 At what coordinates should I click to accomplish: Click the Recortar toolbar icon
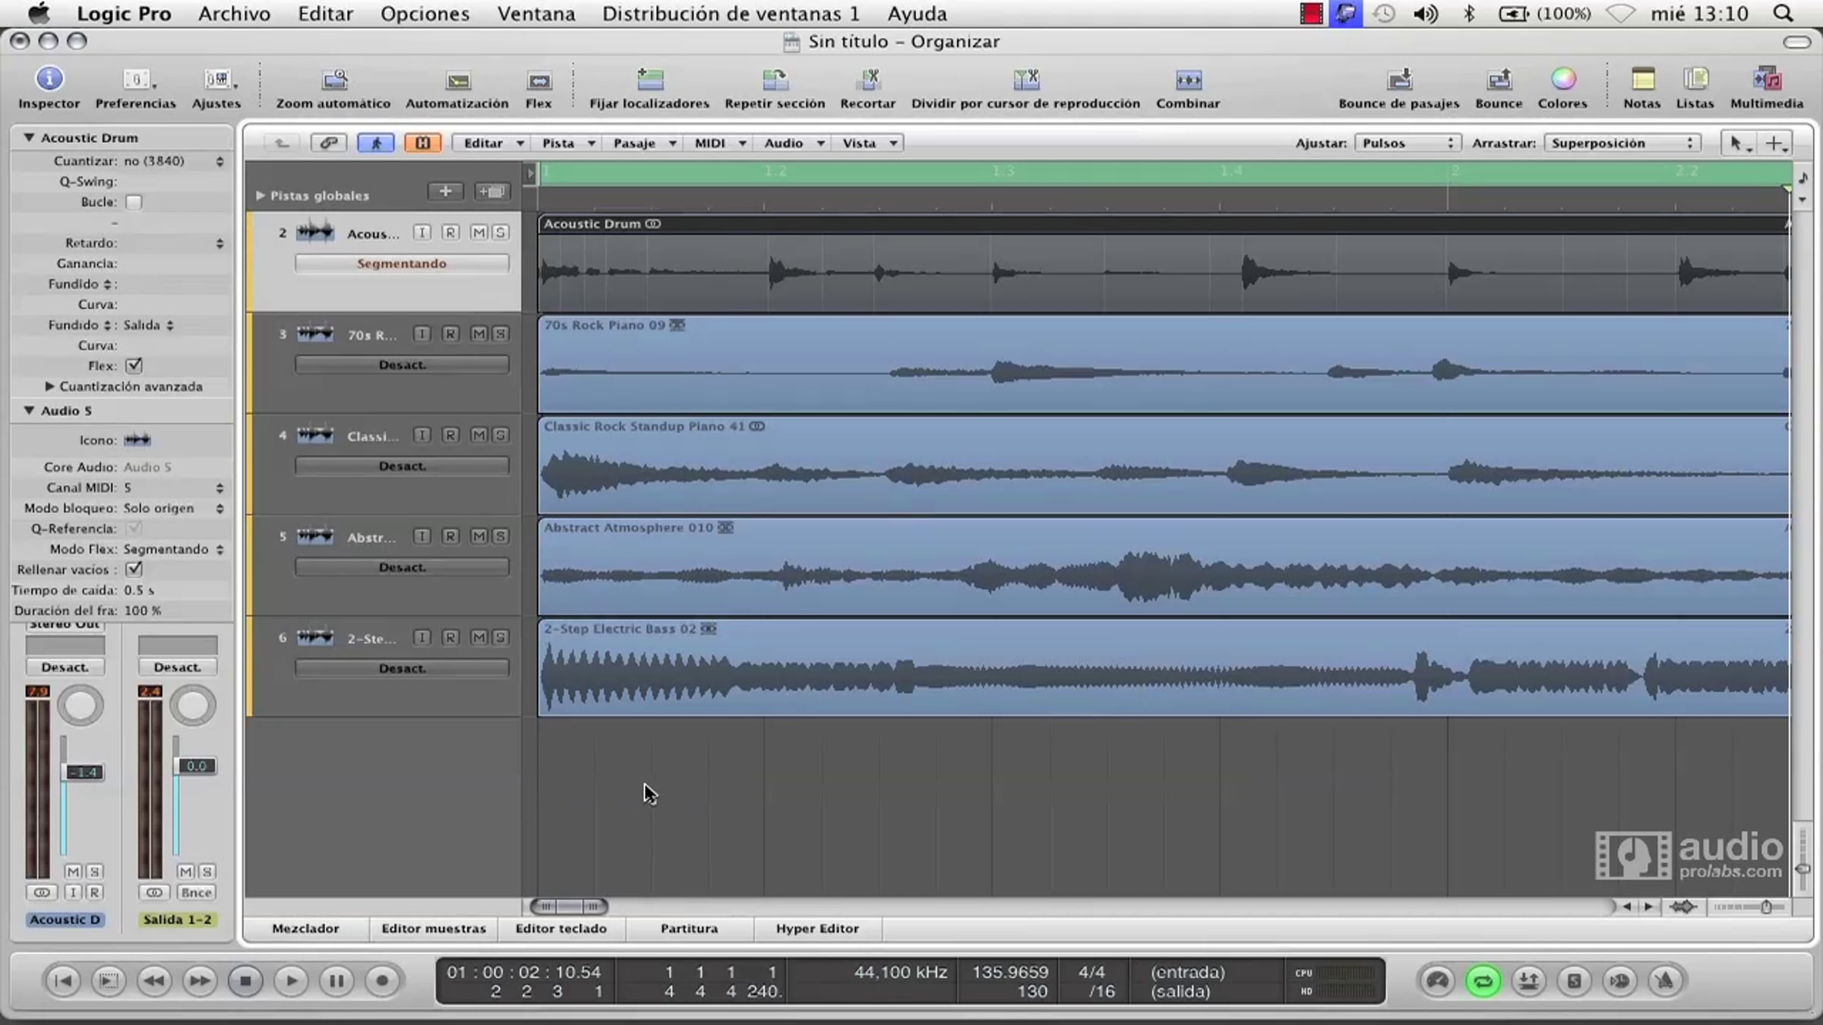click(867, 80)
